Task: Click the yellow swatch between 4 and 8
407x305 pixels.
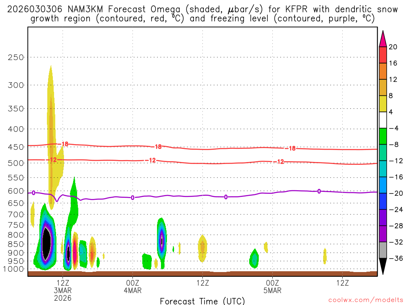Action: 383,104
